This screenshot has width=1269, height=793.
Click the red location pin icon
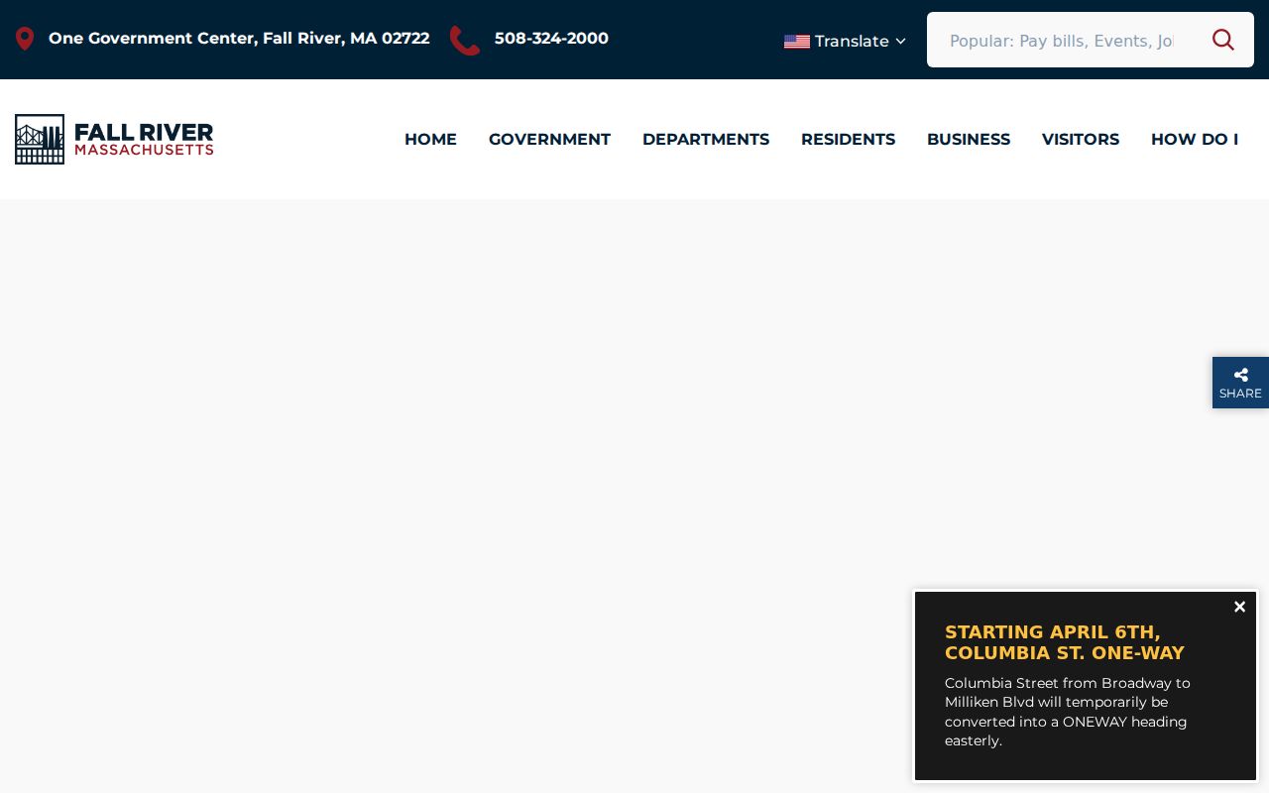point(25,39)
